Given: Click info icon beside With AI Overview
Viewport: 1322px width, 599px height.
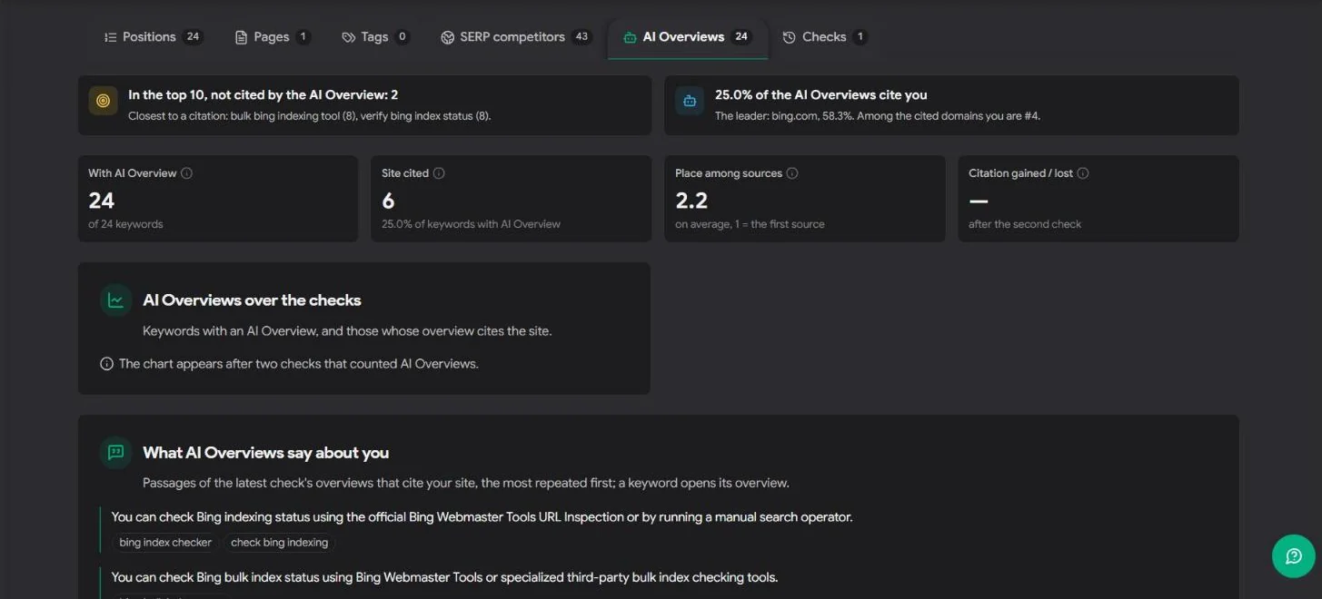Looking at the screenshot, I should point(186,173).
